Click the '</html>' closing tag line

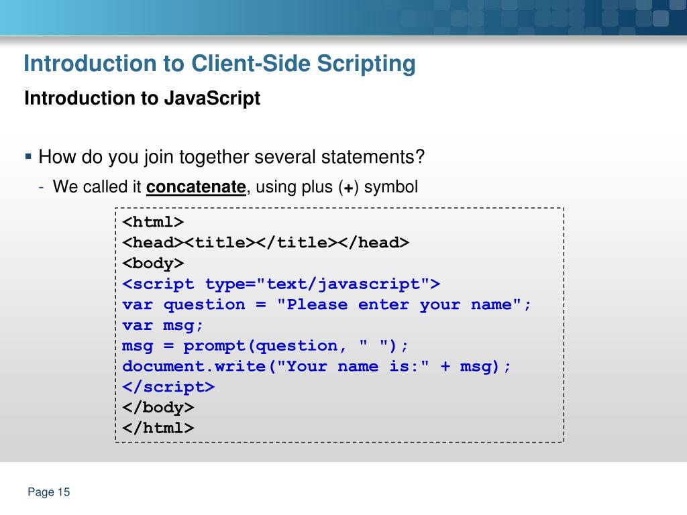click(x=158, y=427)
